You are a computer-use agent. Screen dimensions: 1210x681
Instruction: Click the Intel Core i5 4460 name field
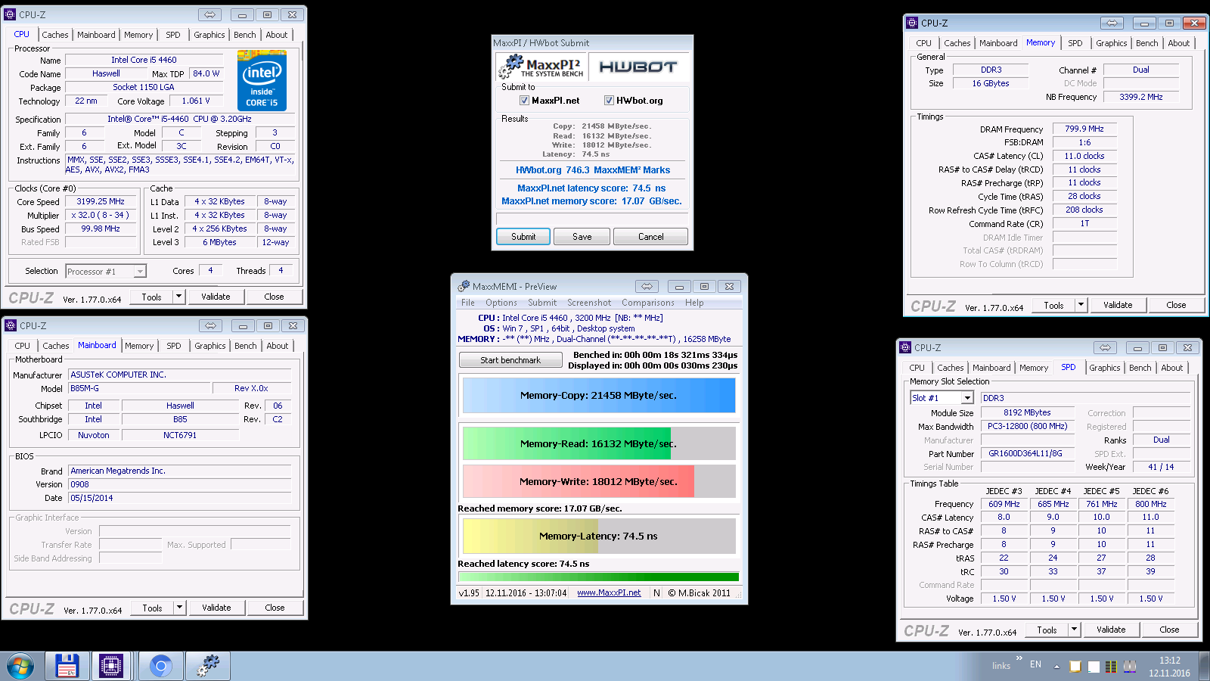pyautogui.click(x=144, y=60)
